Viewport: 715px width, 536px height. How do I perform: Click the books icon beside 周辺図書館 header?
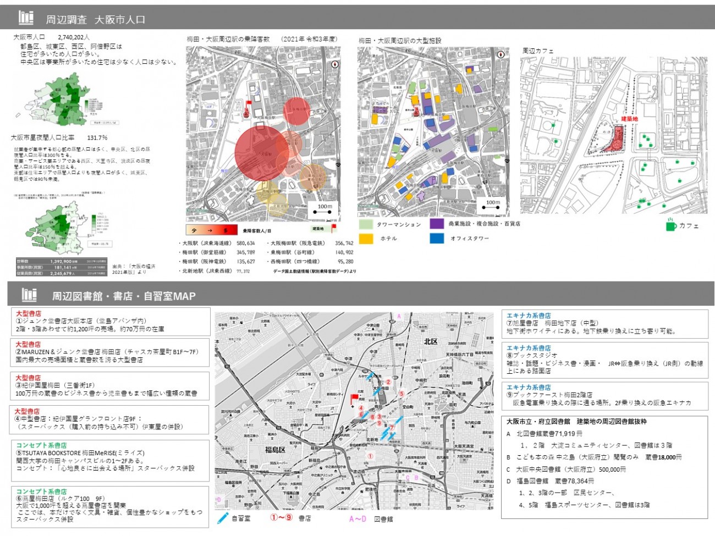(x=29, y=295)
